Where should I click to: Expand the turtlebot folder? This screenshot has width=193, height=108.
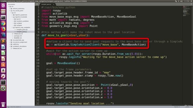tap(13, 23)
